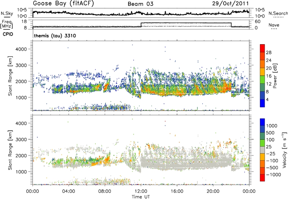Click the '60' tick on the Nave axis
This screenshot has height=199, width=288.
point(257,22)
